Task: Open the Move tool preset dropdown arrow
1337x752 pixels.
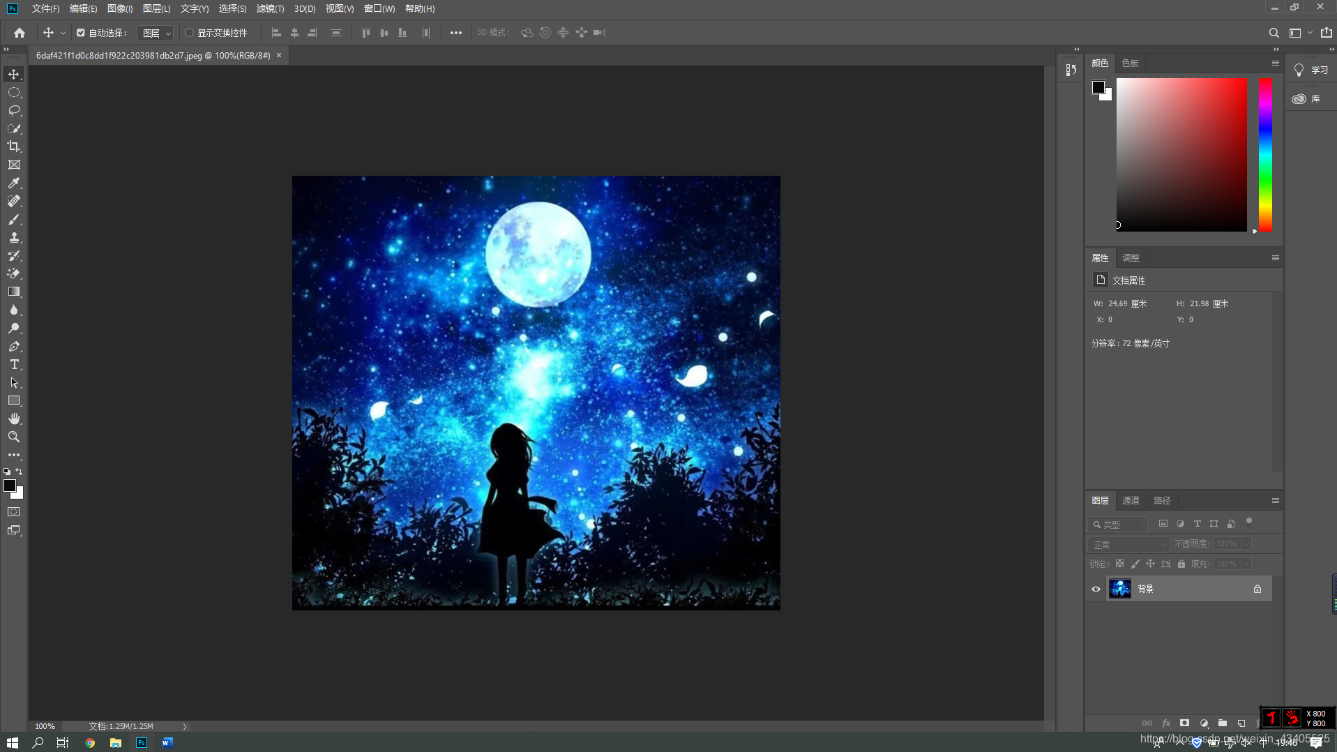Action: click(63, 33)
